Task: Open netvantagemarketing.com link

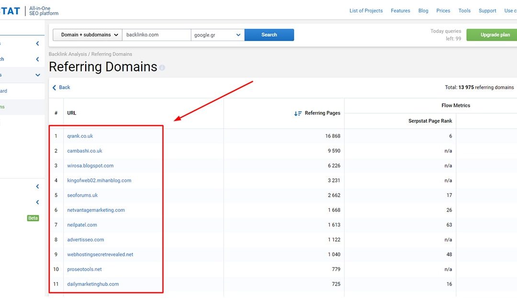Action: tap(96, 210)
